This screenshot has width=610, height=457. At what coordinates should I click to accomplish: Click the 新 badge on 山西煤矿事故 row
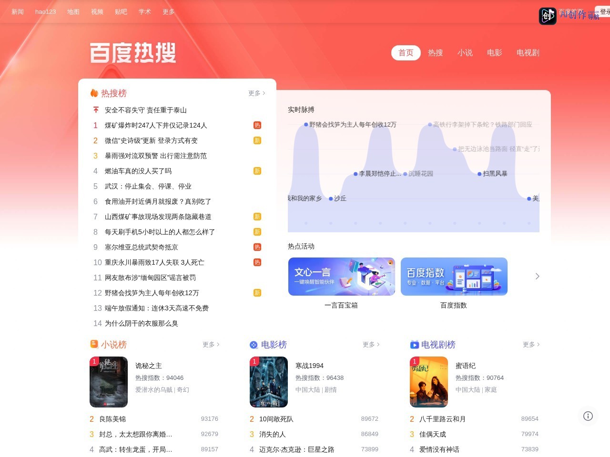point(257,217)
